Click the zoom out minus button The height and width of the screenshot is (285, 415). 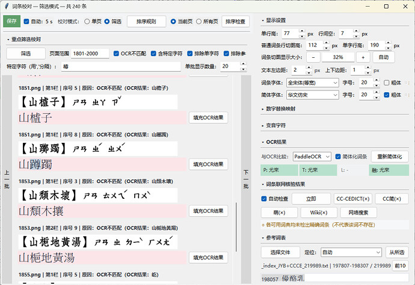(313, 57)
